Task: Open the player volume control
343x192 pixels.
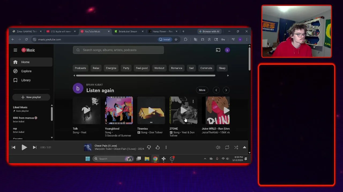Action: click(x=218, y=147)
